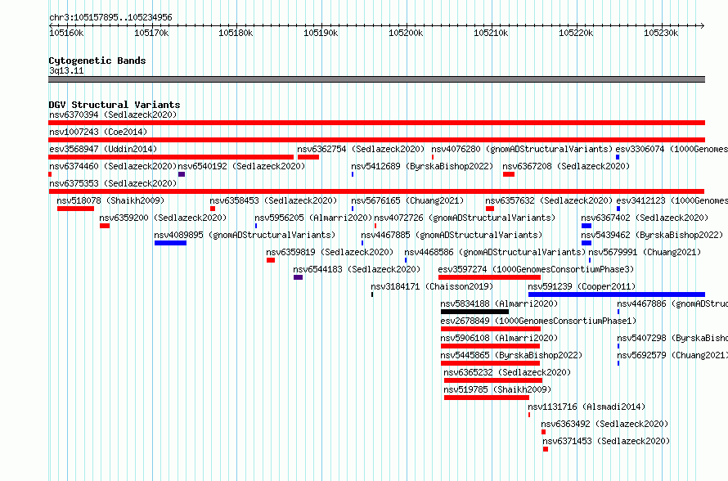728x481 pixels.
Task: Open variant nsv1007243 (Coe2014) label
Action: 98,132
